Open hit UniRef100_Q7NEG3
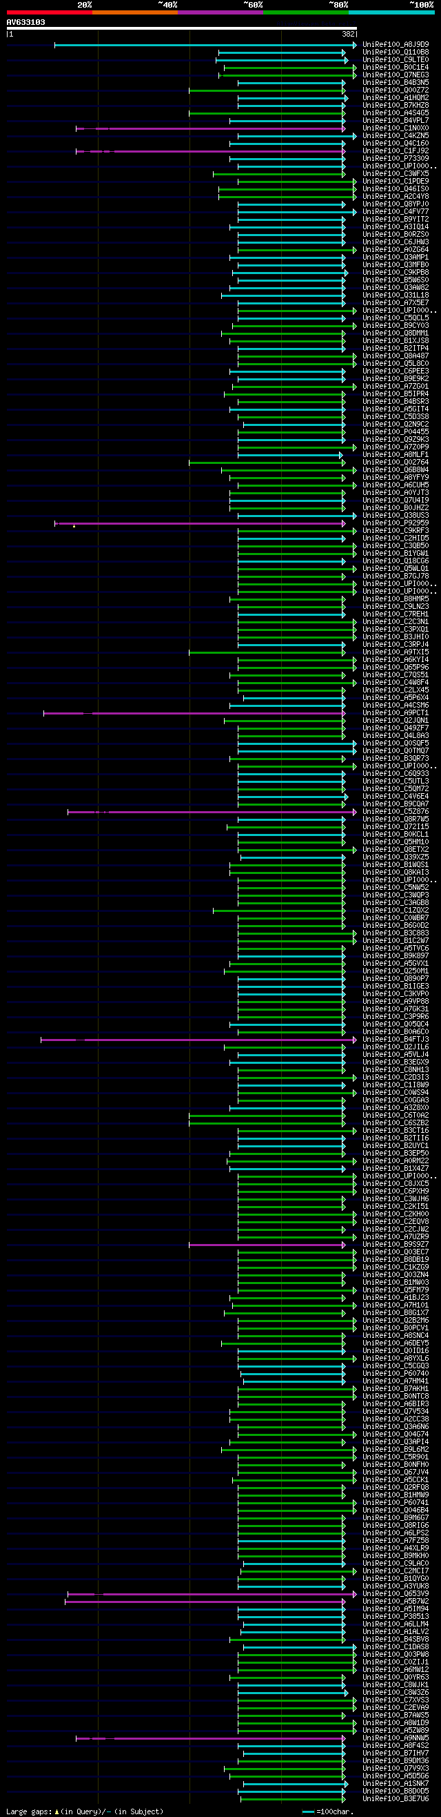Viewport: 441px width, 1817px height. [396, 75]
